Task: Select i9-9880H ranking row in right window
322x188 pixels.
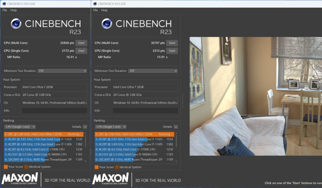Action: pyautogui.click(x=134, y=154)
